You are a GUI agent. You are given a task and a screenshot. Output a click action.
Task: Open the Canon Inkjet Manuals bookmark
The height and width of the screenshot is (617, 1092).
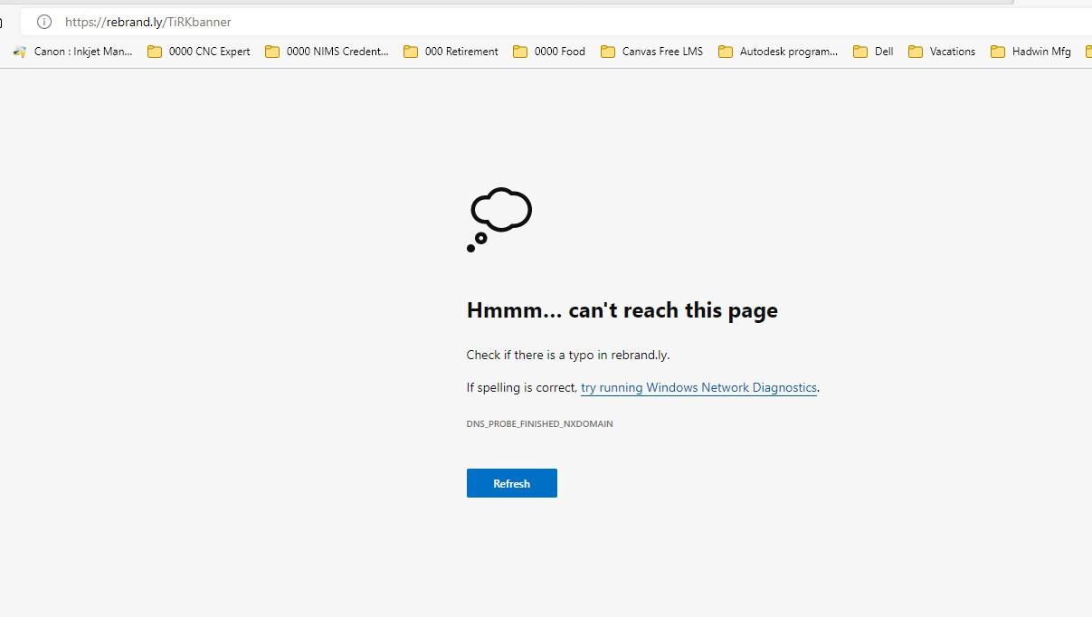click(73, 52)
